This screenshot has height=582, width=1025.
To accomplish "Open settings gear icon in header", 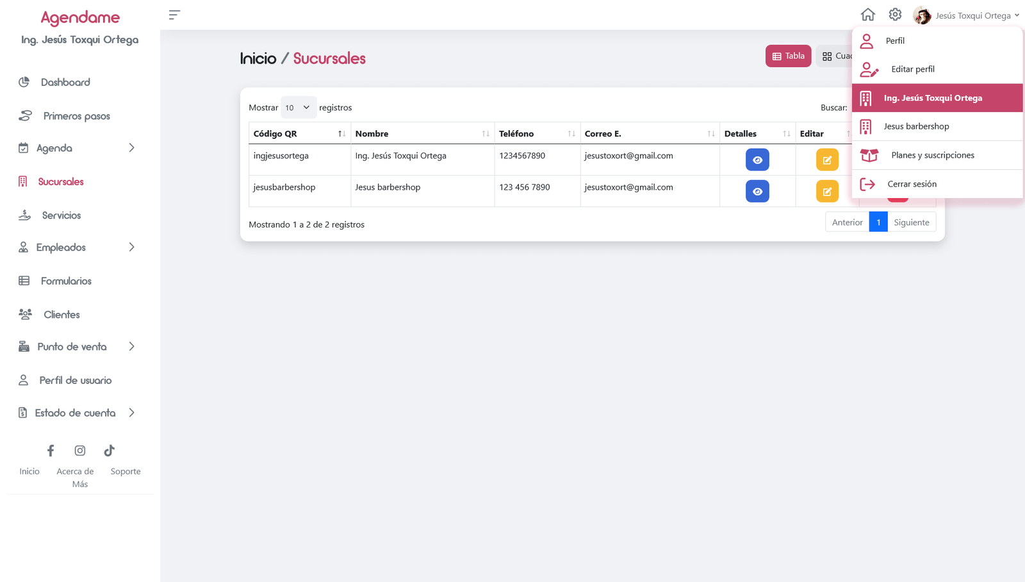I will [895, 15].
